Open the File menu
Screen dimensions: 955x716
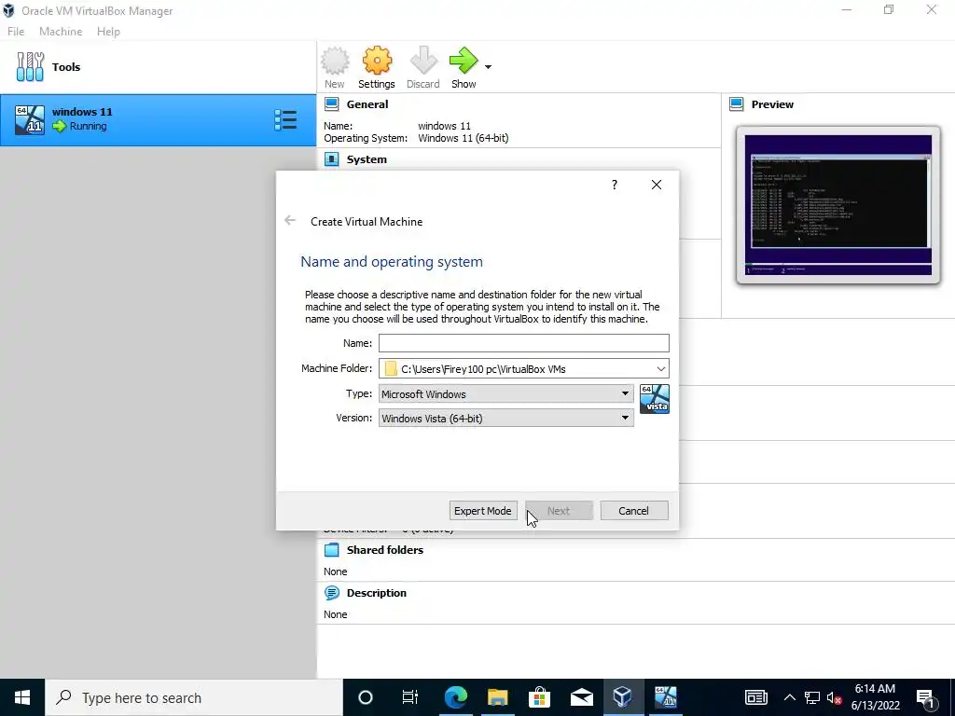pos(16,32)
